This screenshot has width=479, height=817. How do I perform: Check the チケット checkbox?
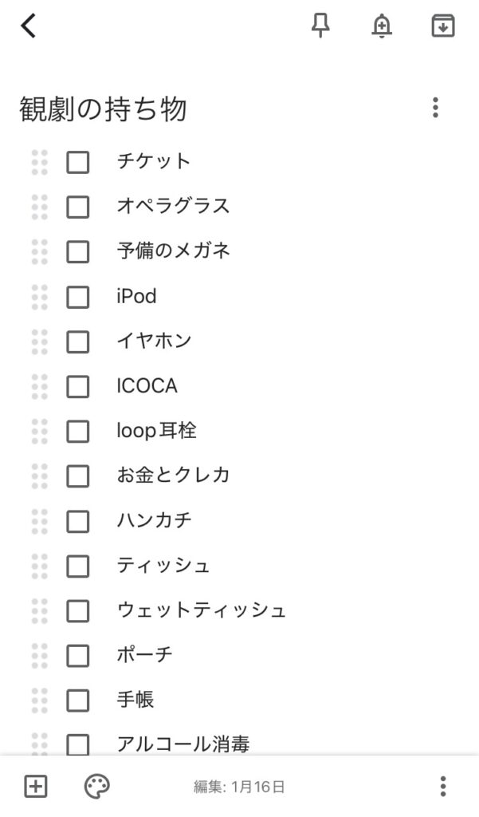tap(77, 162)
